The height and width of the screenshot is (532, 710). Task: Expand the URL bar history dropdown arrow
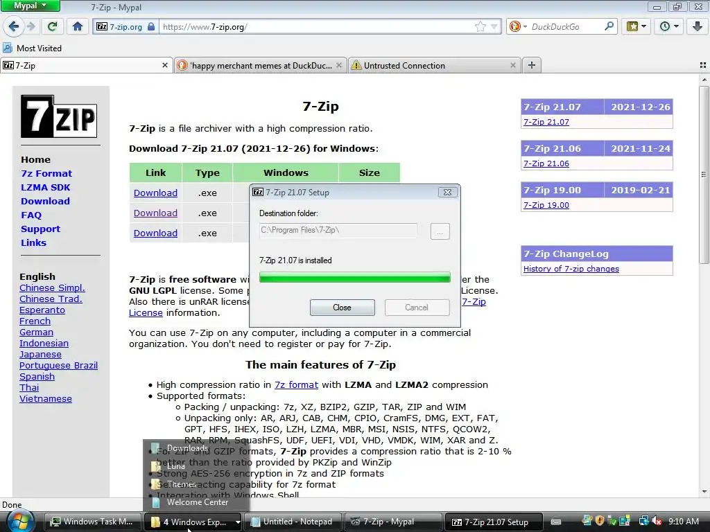[x=494, y=27]
